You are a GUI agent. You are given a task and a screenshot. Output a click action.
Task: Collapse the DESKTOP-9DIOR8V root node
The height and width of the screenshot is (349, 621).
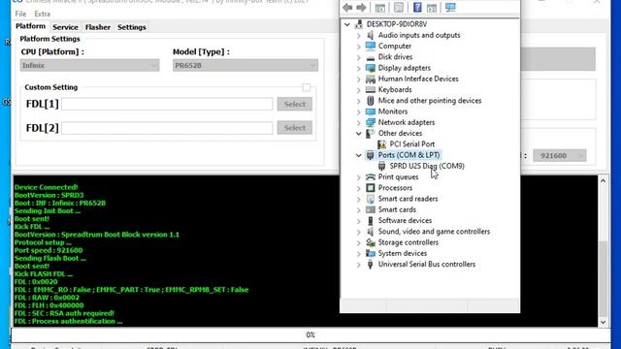click(347, 24)
